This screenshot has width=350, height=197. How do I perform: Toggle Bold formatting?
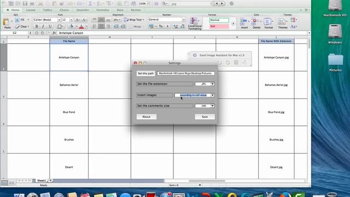point(37,26)
